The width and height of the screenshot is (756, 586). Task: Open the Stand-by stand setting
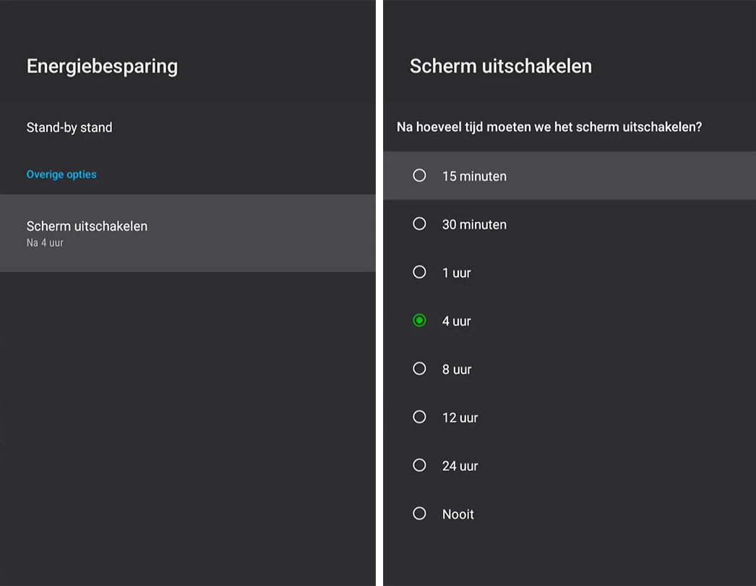pos(69,127)
